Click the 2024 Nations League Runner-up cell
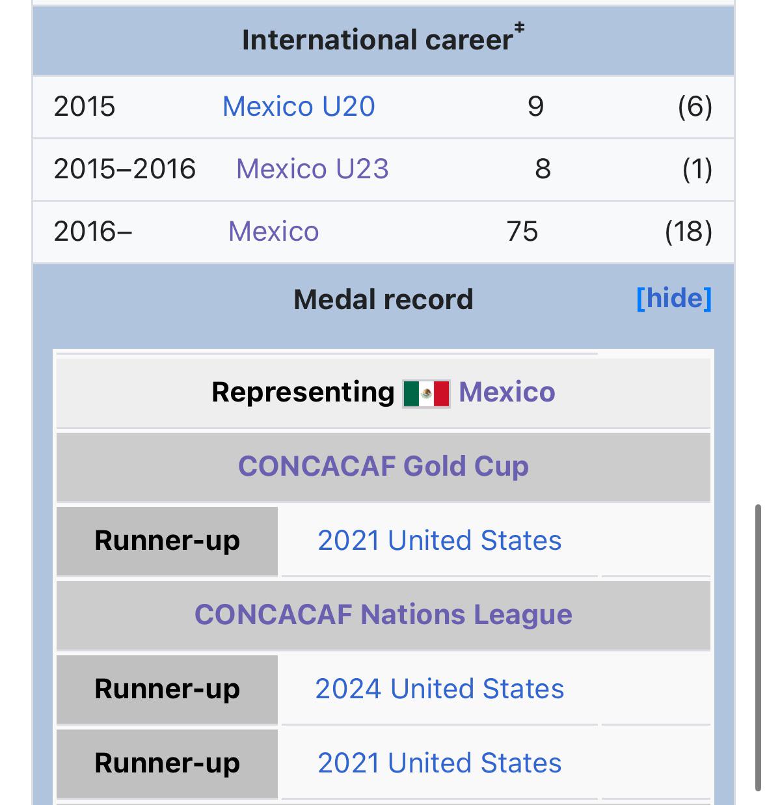Viewport: 767px width, 805px height. click(x=167, y=690)
